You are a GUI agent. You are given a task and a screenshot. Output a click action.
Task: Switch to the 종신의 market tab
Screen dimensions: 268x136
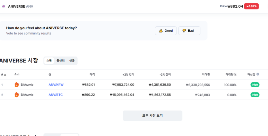[x=61, y=61]
